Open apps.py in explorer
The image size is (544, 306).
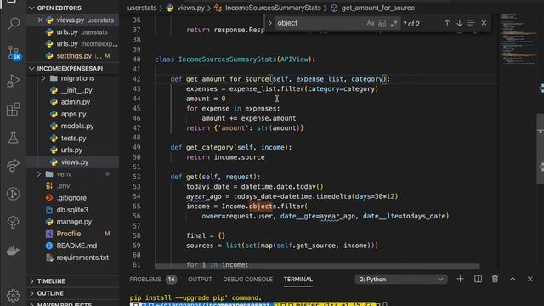(x=73, y=114)
